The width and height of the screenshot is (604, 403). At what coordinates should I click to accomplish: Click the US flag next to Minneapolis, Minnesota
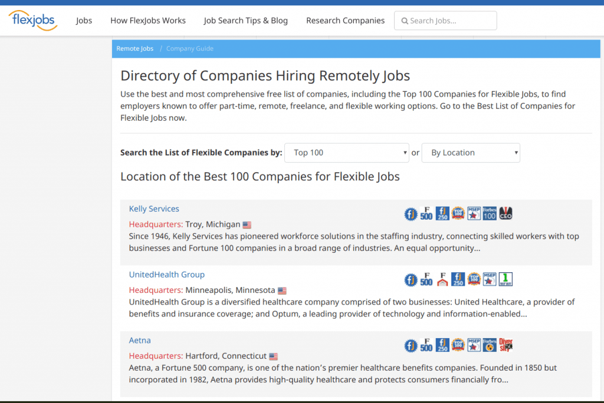[x=282, y=290]
